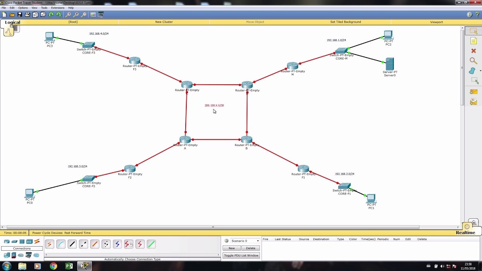Click the Copy icon in the toolbar
The height and width of the screenshot is (271, 482).
pyautogui.click(x=35, y=15)
